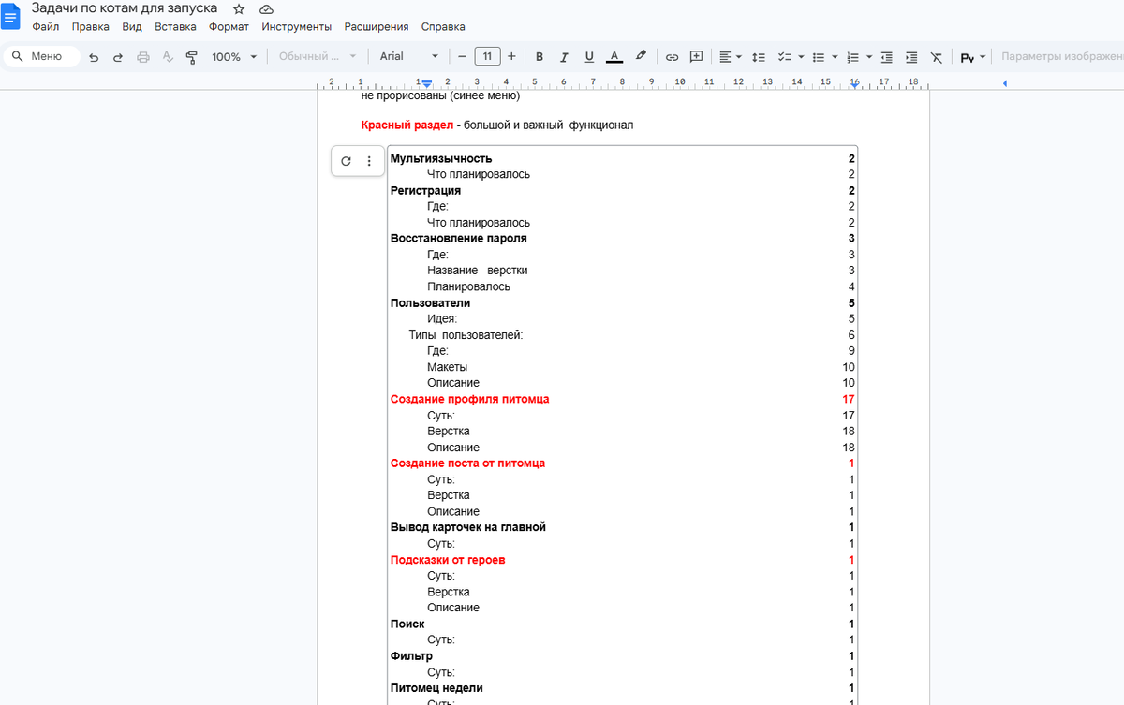Go to the Фильтр heading link
This screenshot has width=1124, height=705.
pyautogui.click(x=411, y=657)
